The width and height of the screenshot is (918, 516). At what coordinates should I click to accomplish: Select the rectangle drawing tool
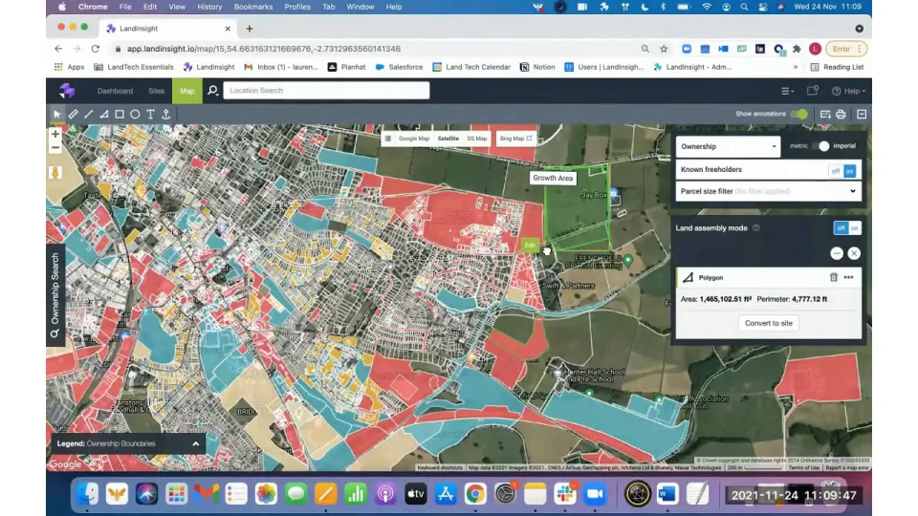(120, 114)
